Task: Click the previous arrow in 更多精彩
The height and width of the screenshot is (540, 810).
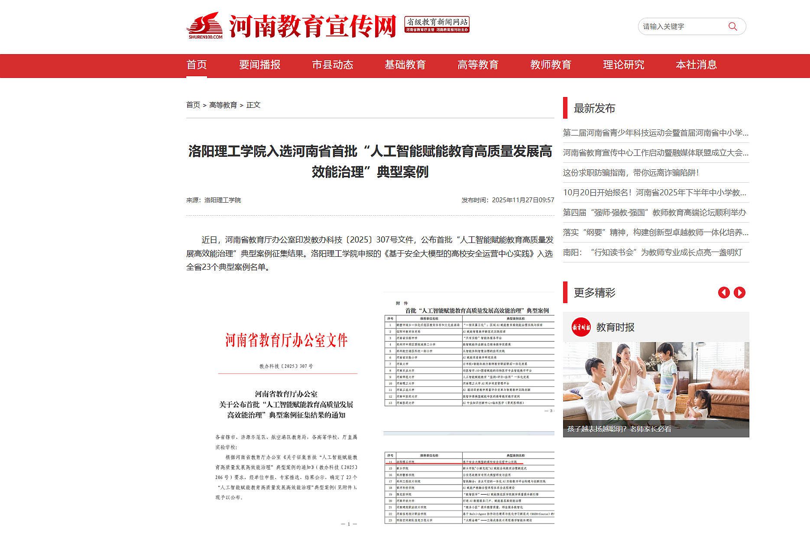Action: [724, 293]
